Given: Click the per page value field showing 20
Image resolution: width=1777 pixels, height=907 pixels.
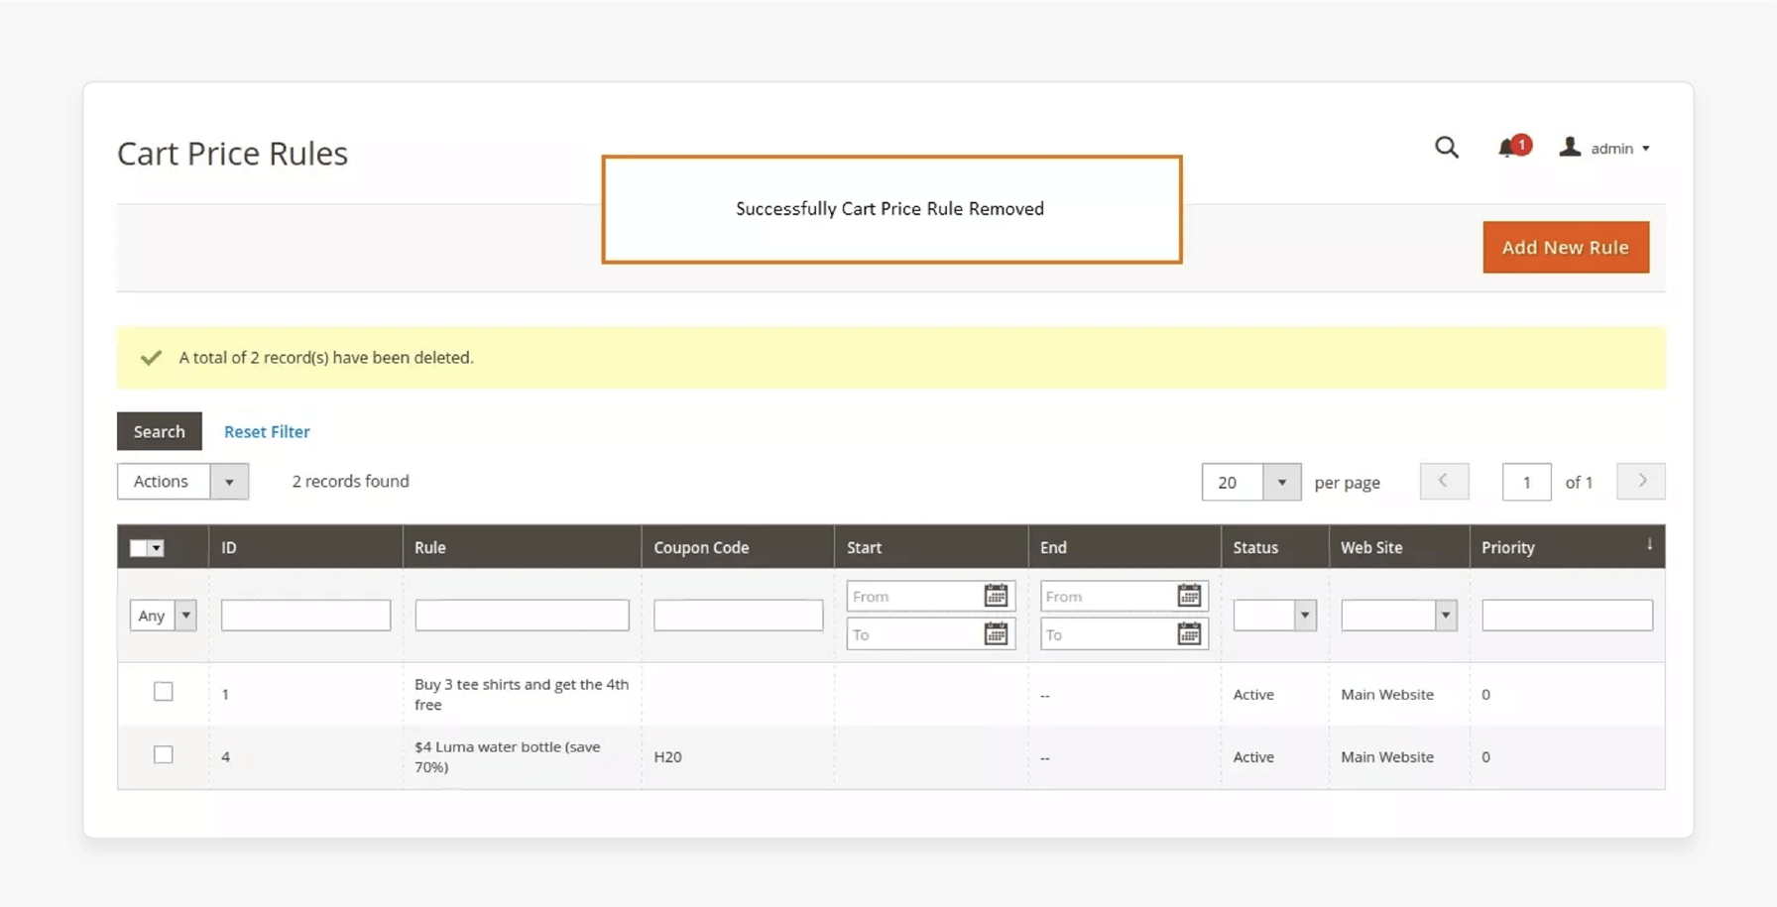Looking at the screenshot, I should (x=1233, y=483).
